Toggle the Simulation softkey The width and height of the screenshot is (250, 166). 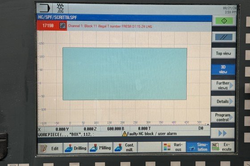click(x=198, y=147)
